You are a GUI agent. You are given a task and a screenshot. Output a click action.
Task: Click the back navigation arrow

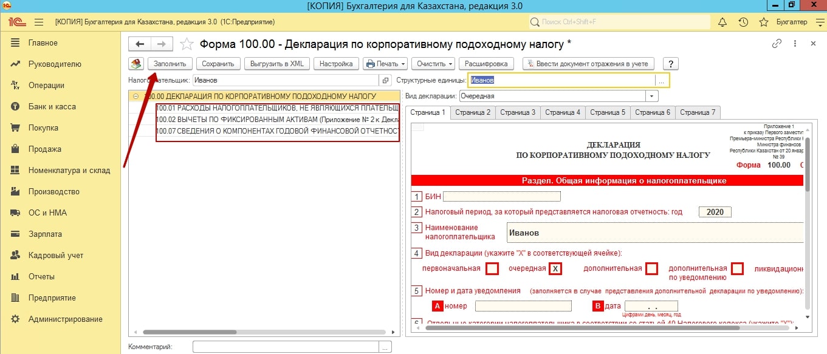click(x=140, y=44)
